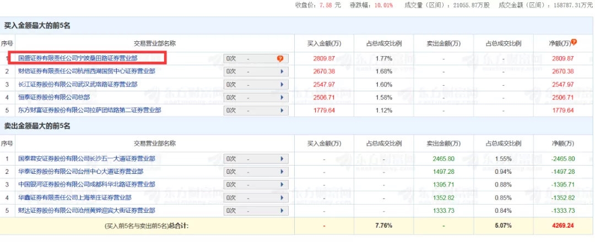Open 财信证券杭州西湖国贸中心证券营业部 link
This screenshot has height=242, width=595.
click(86, 71)
